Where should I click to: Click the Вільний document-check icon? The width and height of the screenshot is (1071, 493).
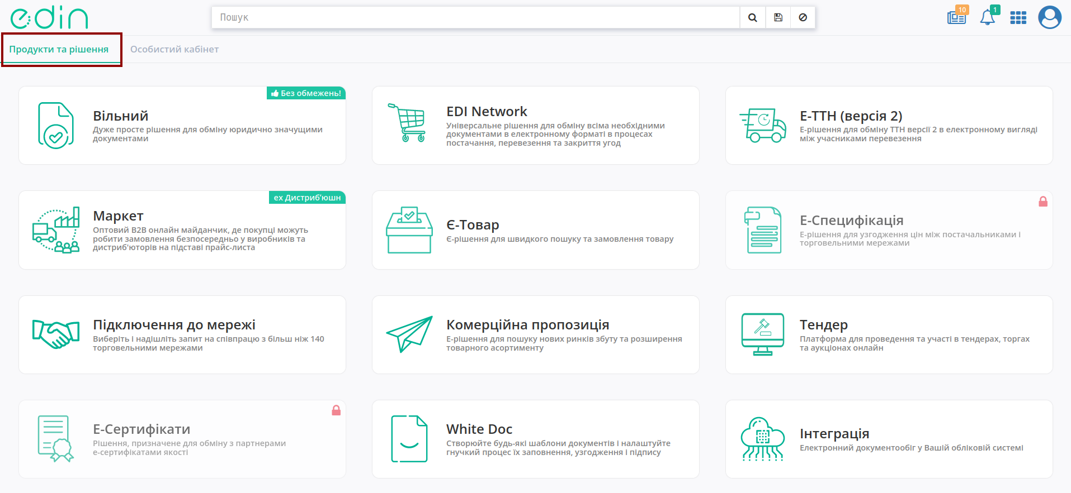(56, 125)
